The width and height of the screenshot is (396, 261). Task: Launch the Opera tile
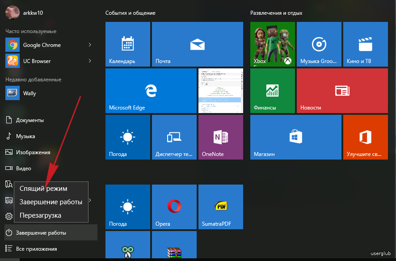click(174, 207)
